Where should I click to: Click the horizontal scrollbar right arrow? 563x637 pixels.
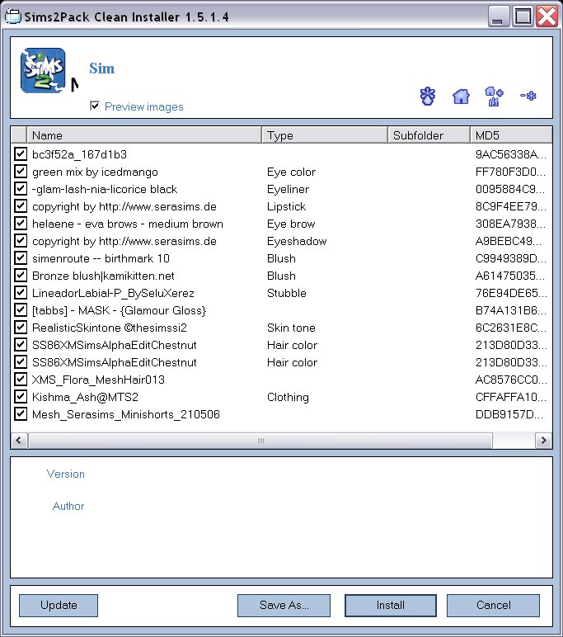pos(544,441)
